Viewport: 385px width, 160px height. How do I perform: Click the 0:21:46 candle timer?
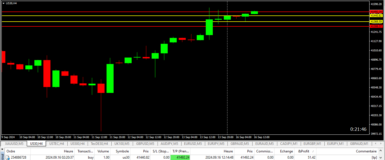point(358,129)
